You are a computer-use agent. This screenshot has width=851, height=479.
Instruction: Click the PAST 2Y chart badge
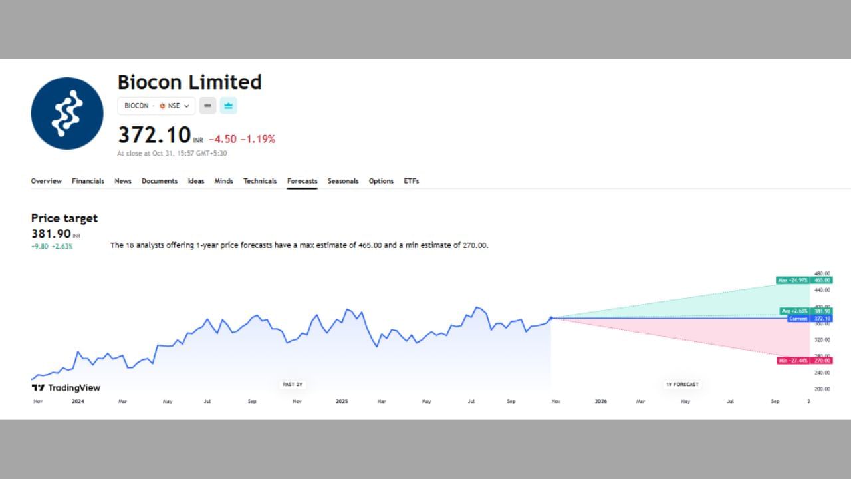coord(293,384)
